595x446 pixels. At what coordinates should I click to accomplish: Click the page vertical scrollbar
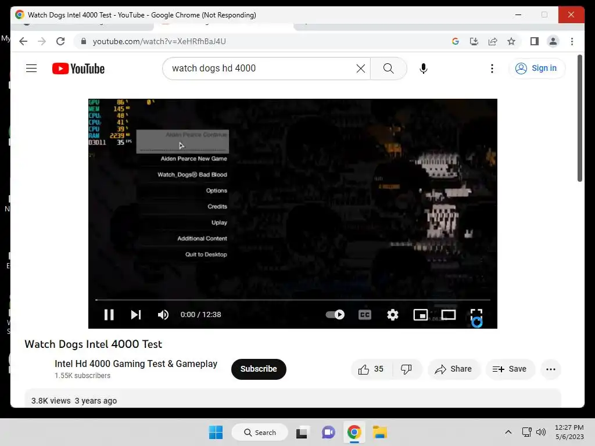tap(579, 118)
